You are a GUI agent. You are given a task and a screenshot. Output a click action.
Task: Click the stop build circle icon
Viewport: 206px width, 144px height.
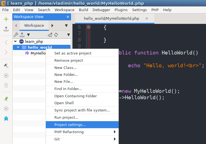(x=6, y=76)
